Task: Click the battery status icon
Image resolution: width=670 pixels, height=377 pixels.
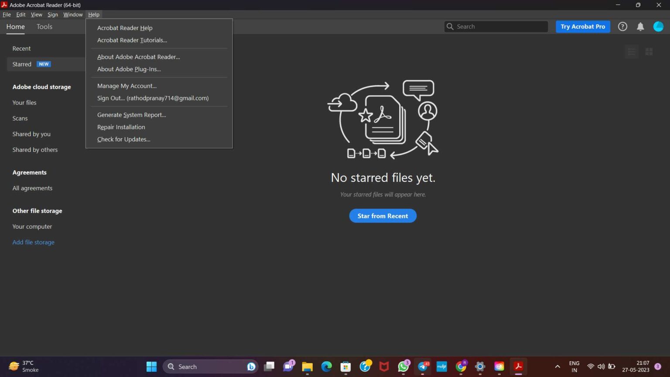Action: (612, 367)
